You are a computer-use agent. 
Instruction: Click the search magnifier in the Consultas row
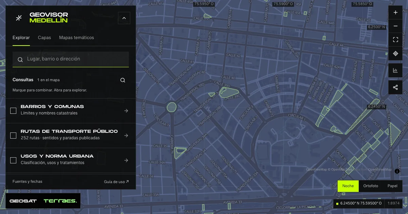(123, 80)
